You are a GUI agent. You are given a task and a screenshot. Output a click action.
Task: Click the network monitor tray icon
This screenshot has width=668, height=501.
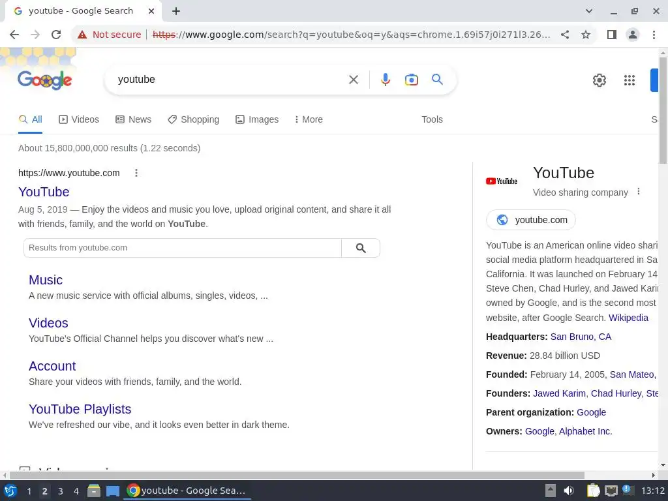611,491
